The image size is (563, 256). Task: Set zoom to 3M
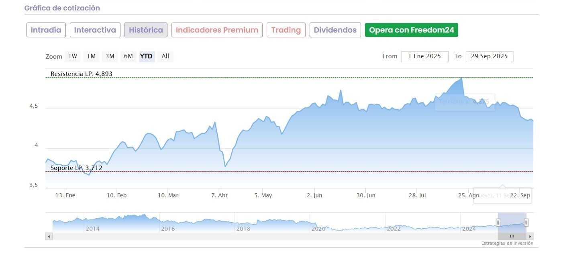point(110,56)
